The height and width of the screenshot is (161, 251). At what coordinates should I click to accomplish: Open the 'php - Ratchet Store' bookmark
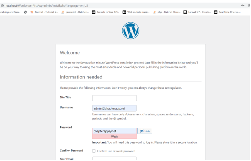pos(167,12)
